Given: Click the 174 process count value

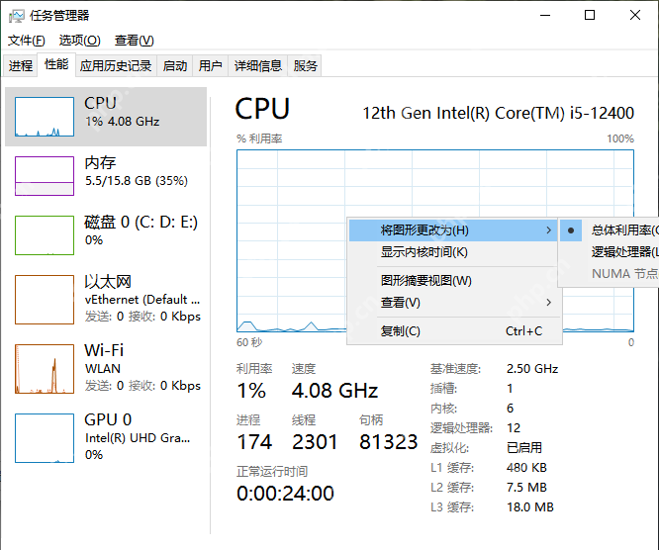Looking at the screenshot, I should point(254,442).
